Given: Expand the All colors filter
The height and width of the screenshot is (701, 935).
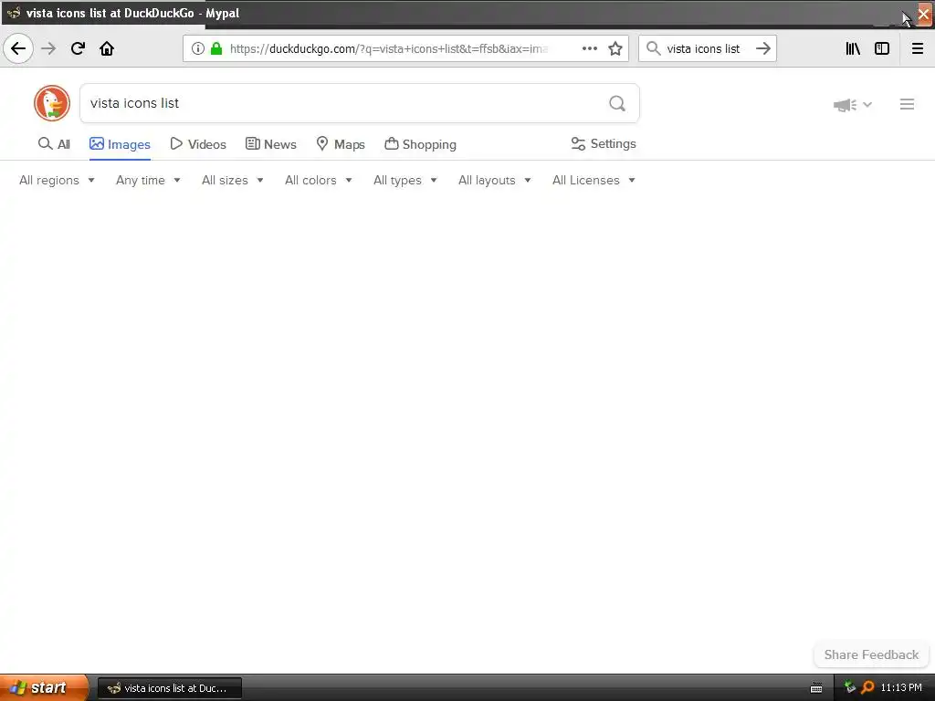Looking at the screenshot, I should (319, 180).
